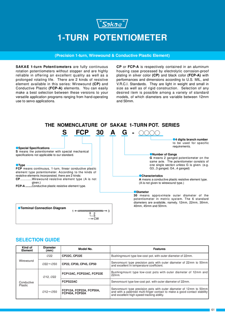Click the '∅22~∅50' diameter cell
The width and height of the screenshot is (225, 318).
coord(49,264)
